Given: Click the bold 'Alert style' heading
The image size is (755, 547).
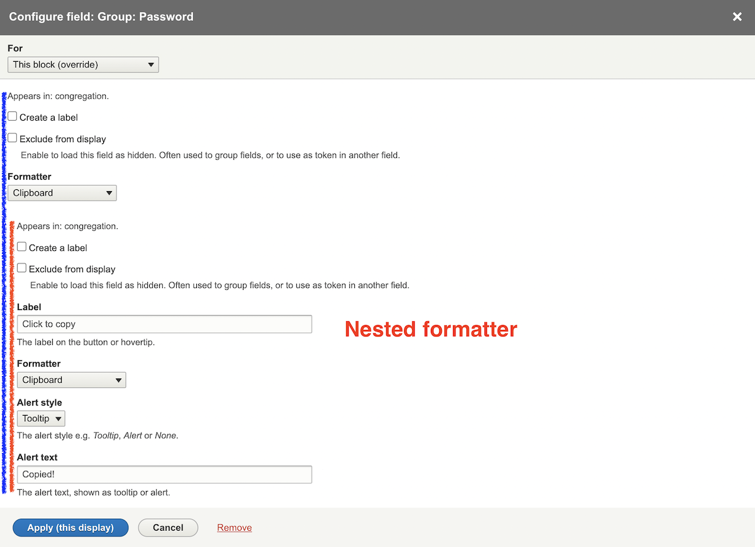Looking at the screenshot, I should (x=40, y=402).
